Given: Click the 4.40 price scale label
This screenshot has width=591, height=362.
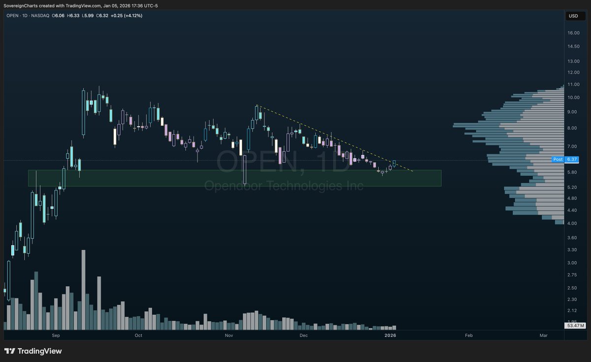Looking at the screenshot, I should [573, 210].
